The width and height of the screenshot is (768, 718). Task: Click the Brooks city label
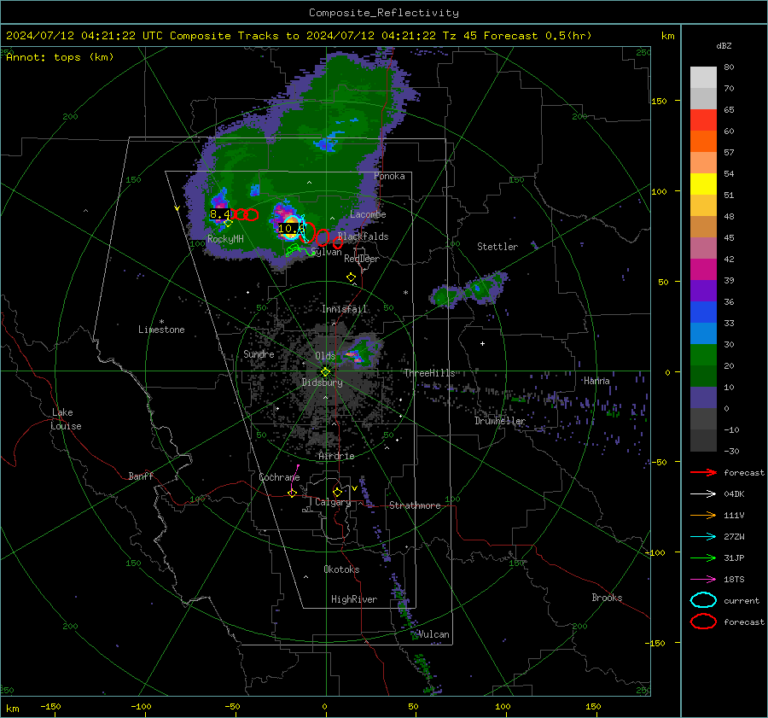607,598
